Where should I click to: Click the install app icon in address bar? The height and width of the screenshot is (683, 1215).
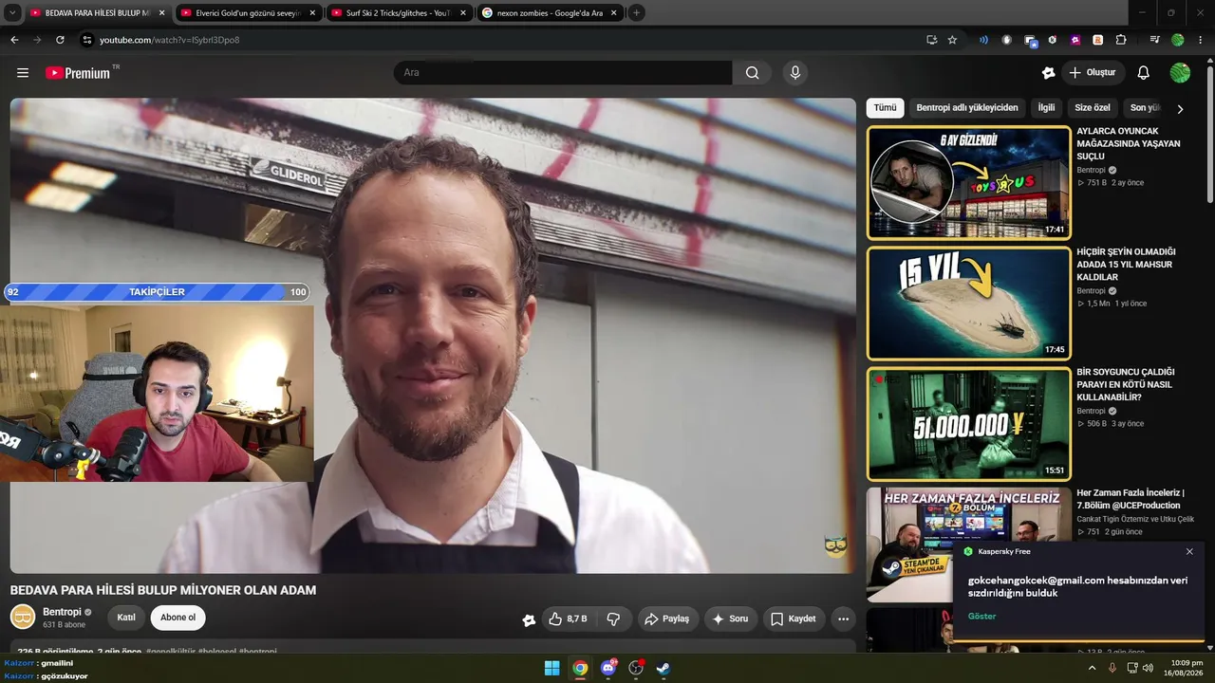tap(931, 40)
